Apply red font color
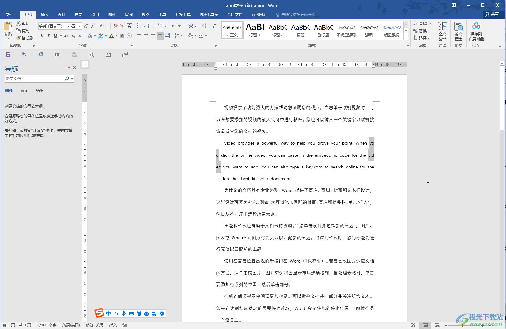The width and height of the screenshot is (506, 329). click(x=111, y=36)
